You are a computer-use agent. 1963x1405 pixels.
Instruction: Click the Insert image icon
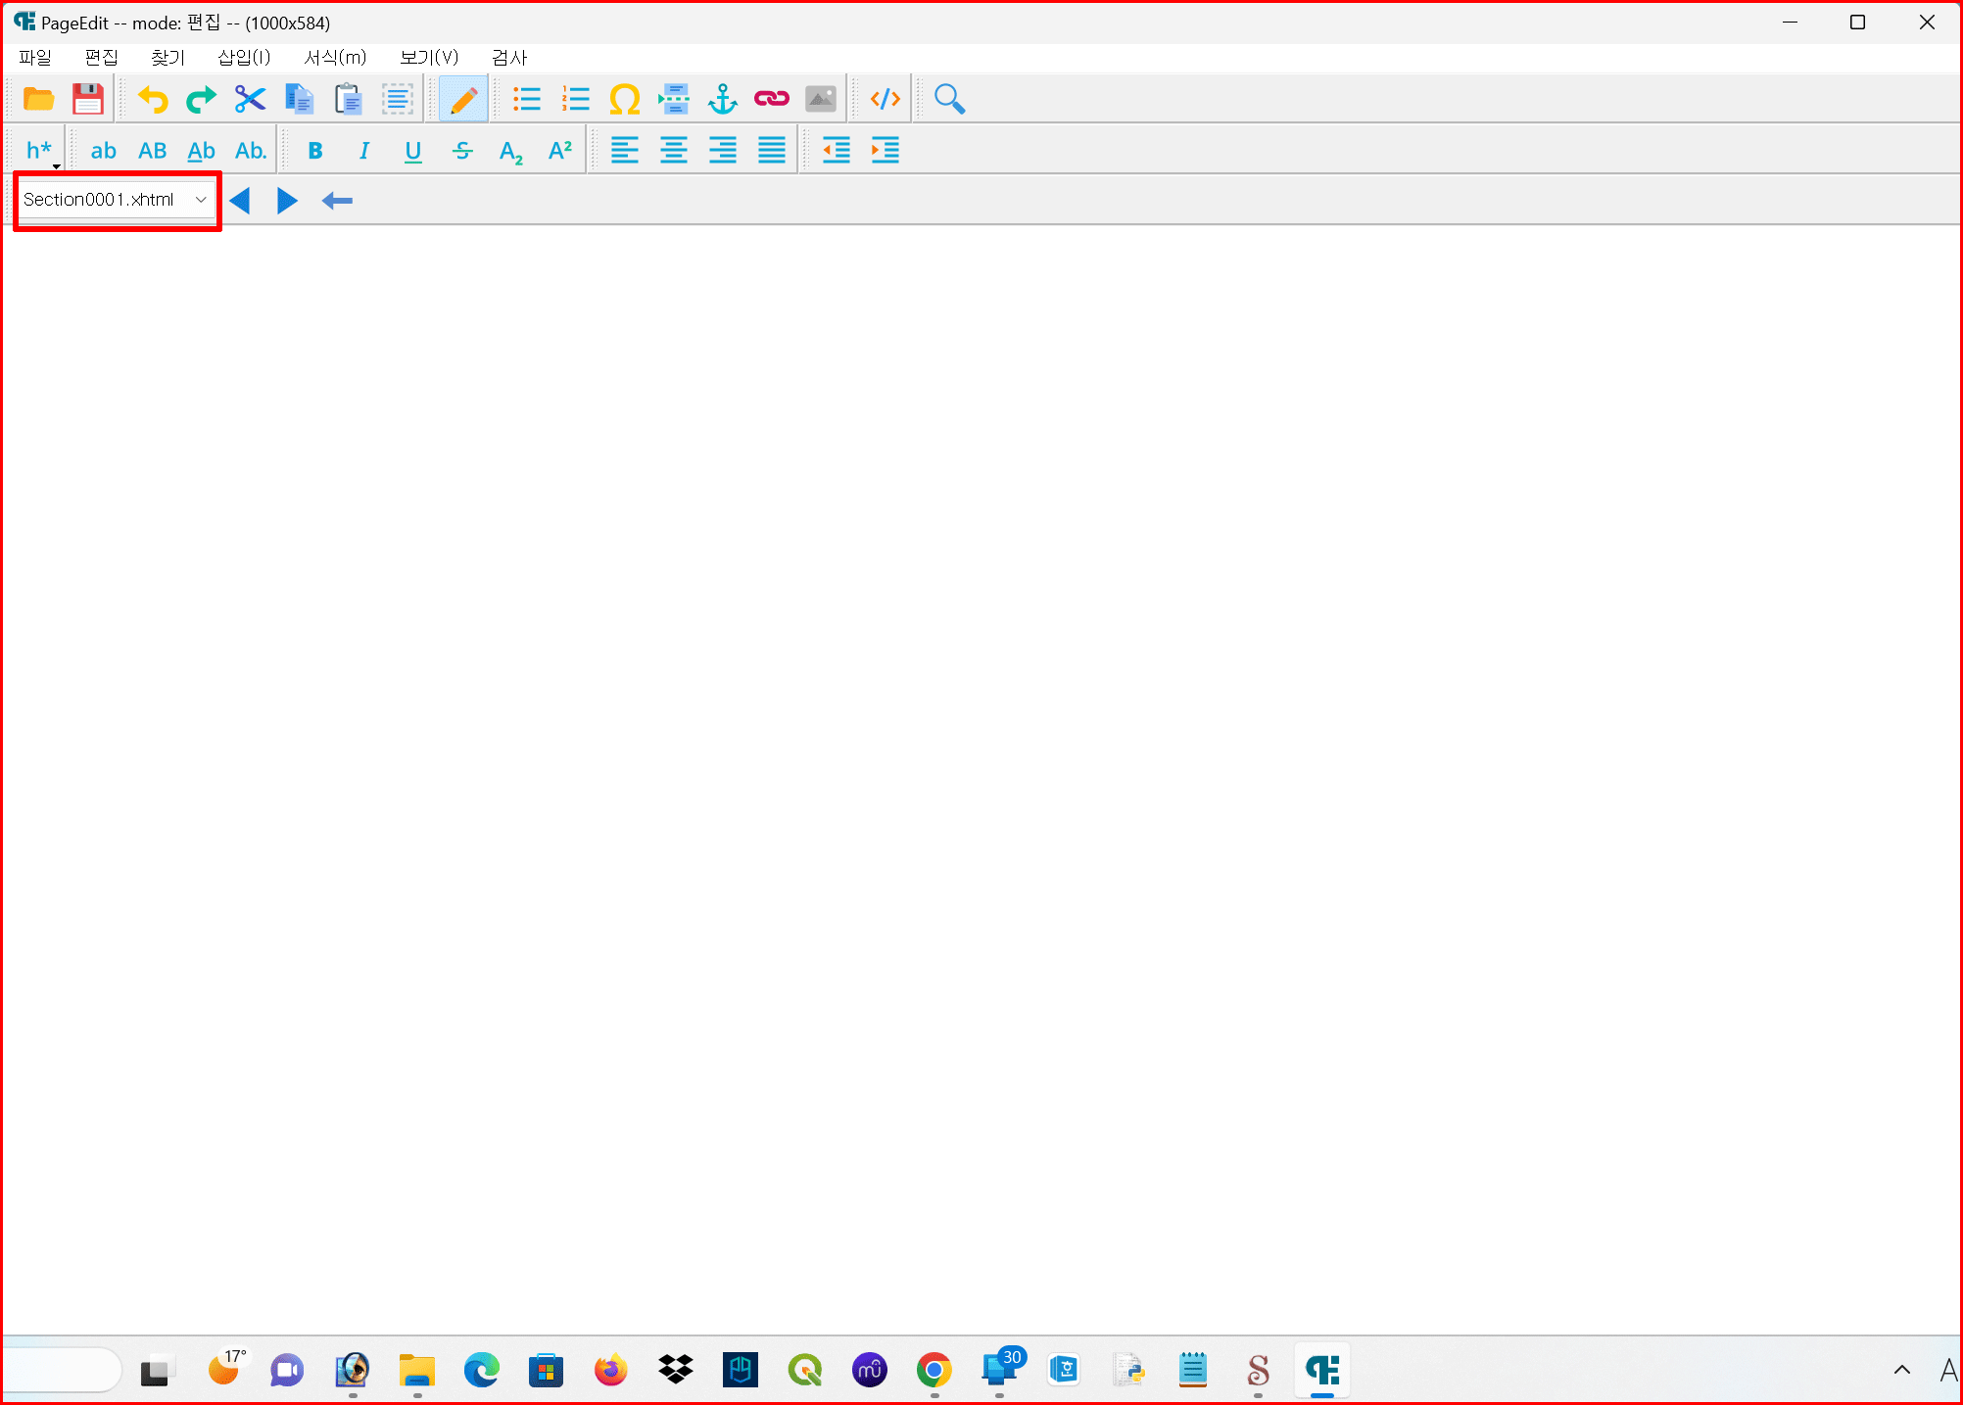click(x=820, y=99)
